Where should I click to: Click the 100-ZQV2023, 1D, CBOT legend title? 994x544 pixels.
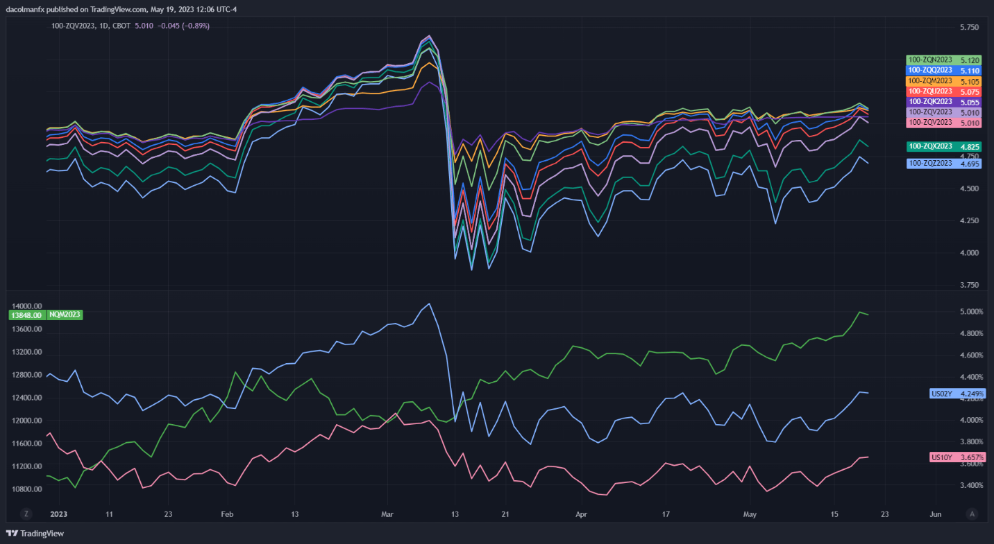click(x=92, y=26)
